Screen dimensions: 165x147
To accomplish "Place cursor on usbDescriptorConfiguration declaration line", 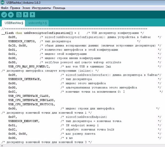I will click(41, 33).
